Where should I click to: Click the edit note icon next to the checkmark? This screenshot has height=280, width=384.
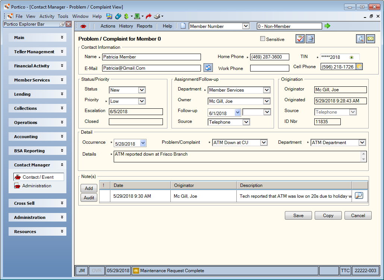[x=310, y=39]
